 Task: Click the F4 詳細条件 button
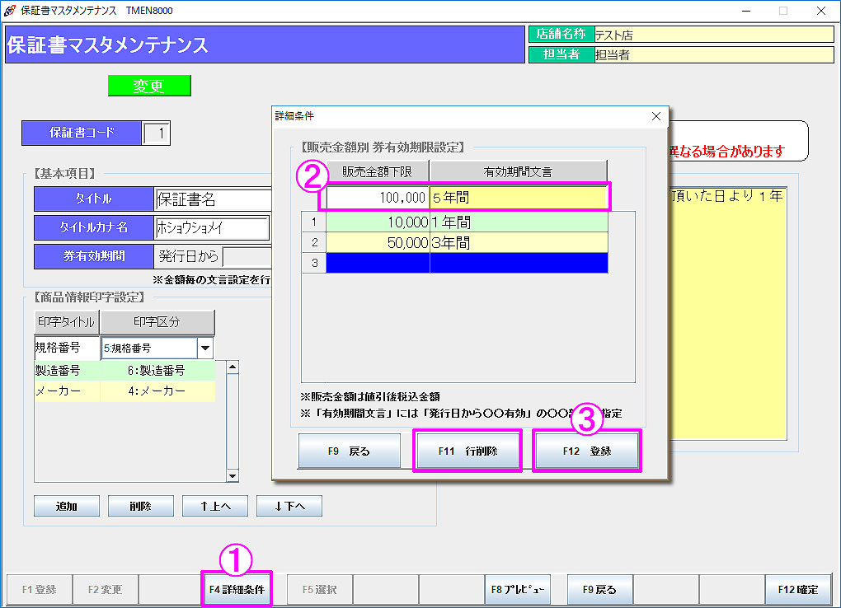(237, 589)
